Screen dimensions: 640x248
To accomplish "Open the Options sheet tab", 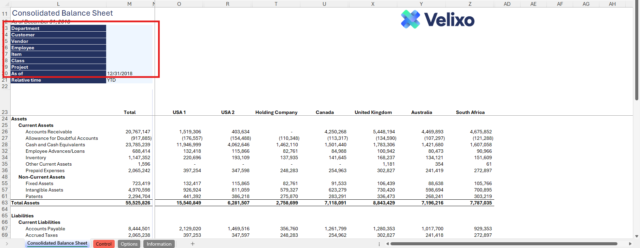I will 129,244.
